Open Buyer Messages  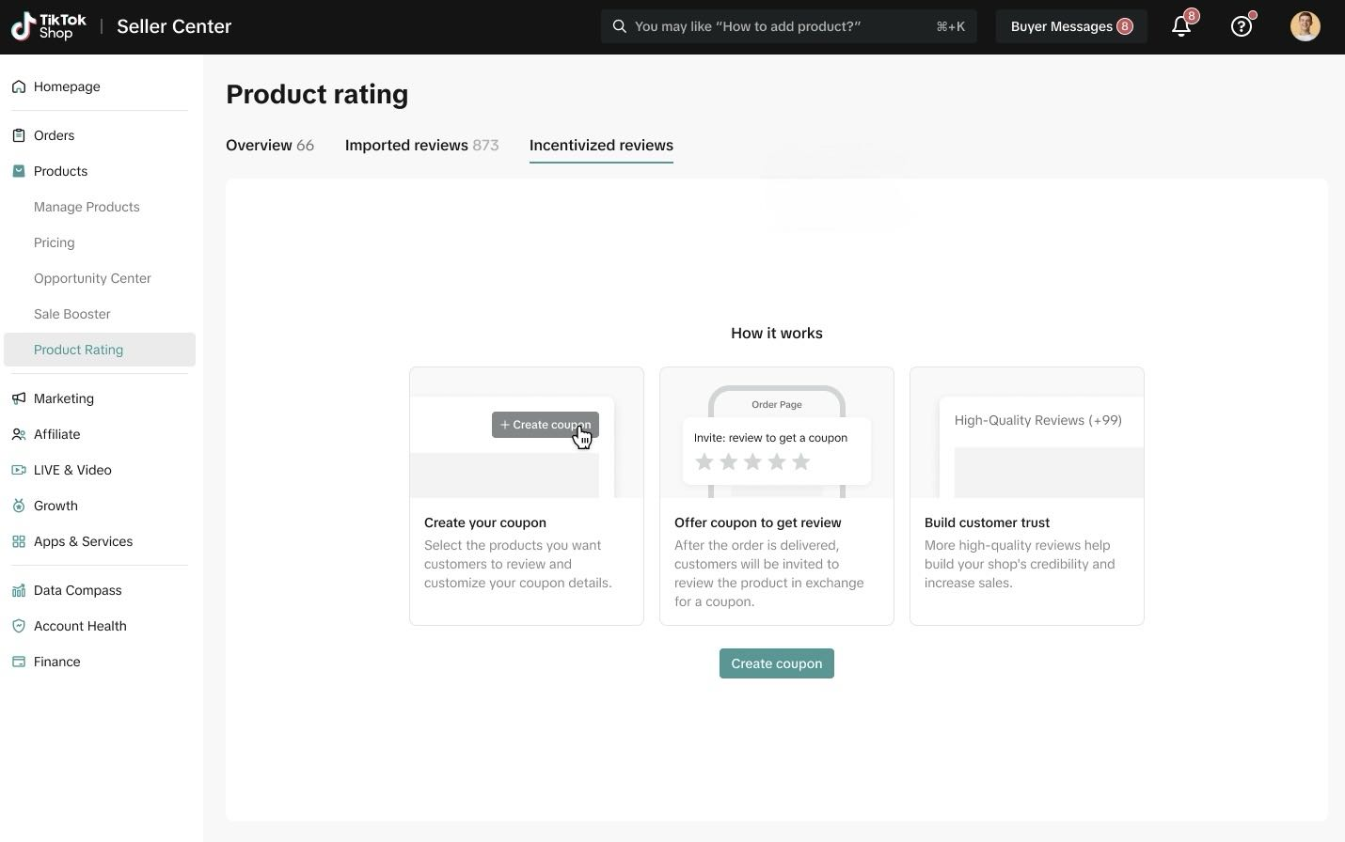point(1071,25)
